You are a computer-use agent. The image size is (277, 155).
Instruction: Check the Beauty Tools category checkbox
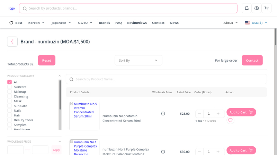(10, 120)
